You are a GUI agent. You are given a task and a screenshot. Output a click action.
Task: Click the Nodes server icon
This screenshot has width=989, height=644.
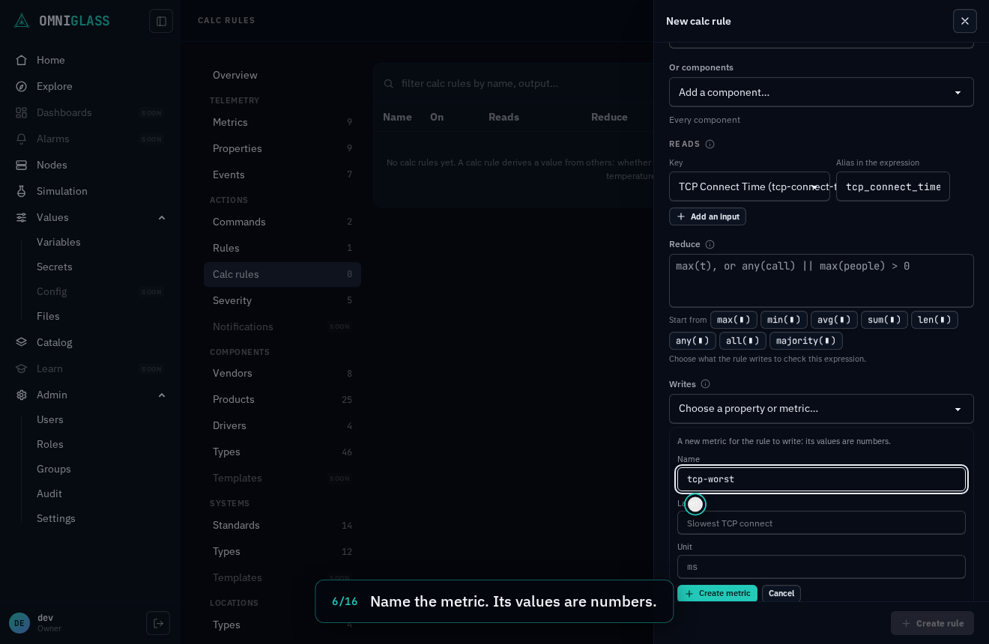point(22,165)
